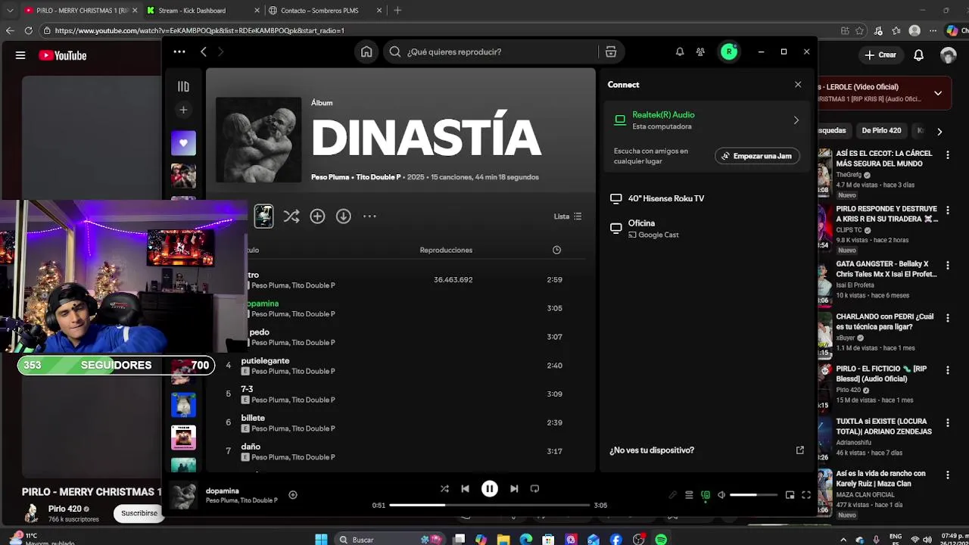Image resolution: width=969 pixels, height=545 pixels.
Task: Click the Dinastía album cover art
Action: [258, 139]
